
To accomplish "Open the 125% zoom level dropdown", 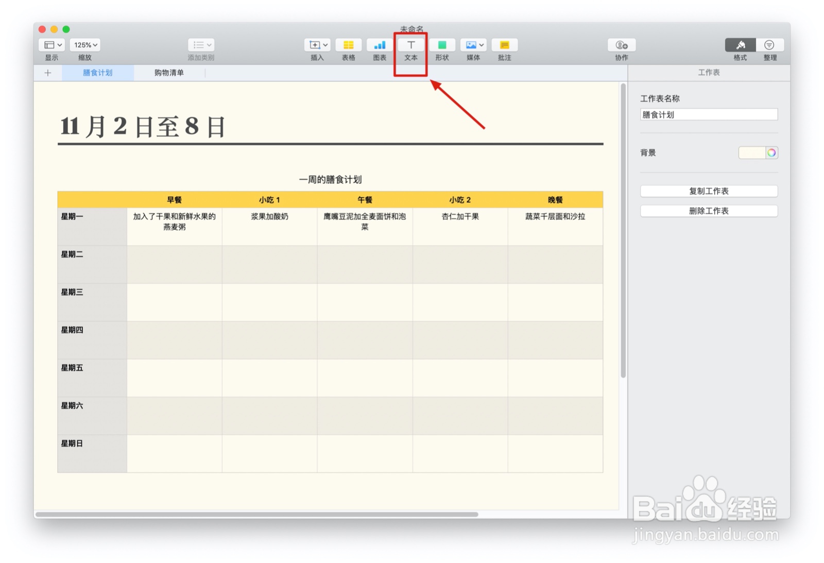I will [x=84, y=45].
